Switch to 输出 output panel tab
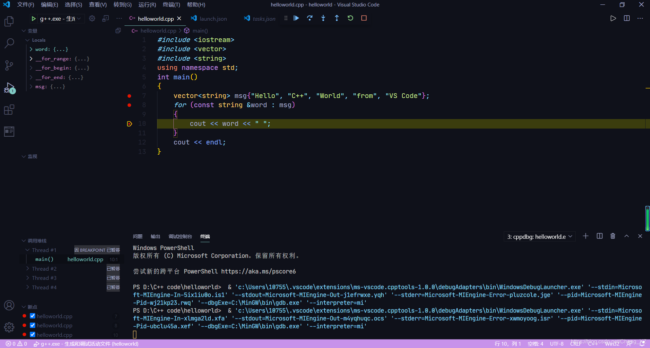The height and width of the screenshot is (348, 650). (x=155, y=236)
